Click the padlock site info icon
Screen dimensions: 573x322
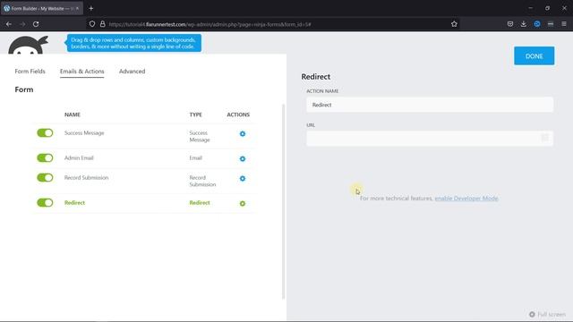(x=103, y=24)
